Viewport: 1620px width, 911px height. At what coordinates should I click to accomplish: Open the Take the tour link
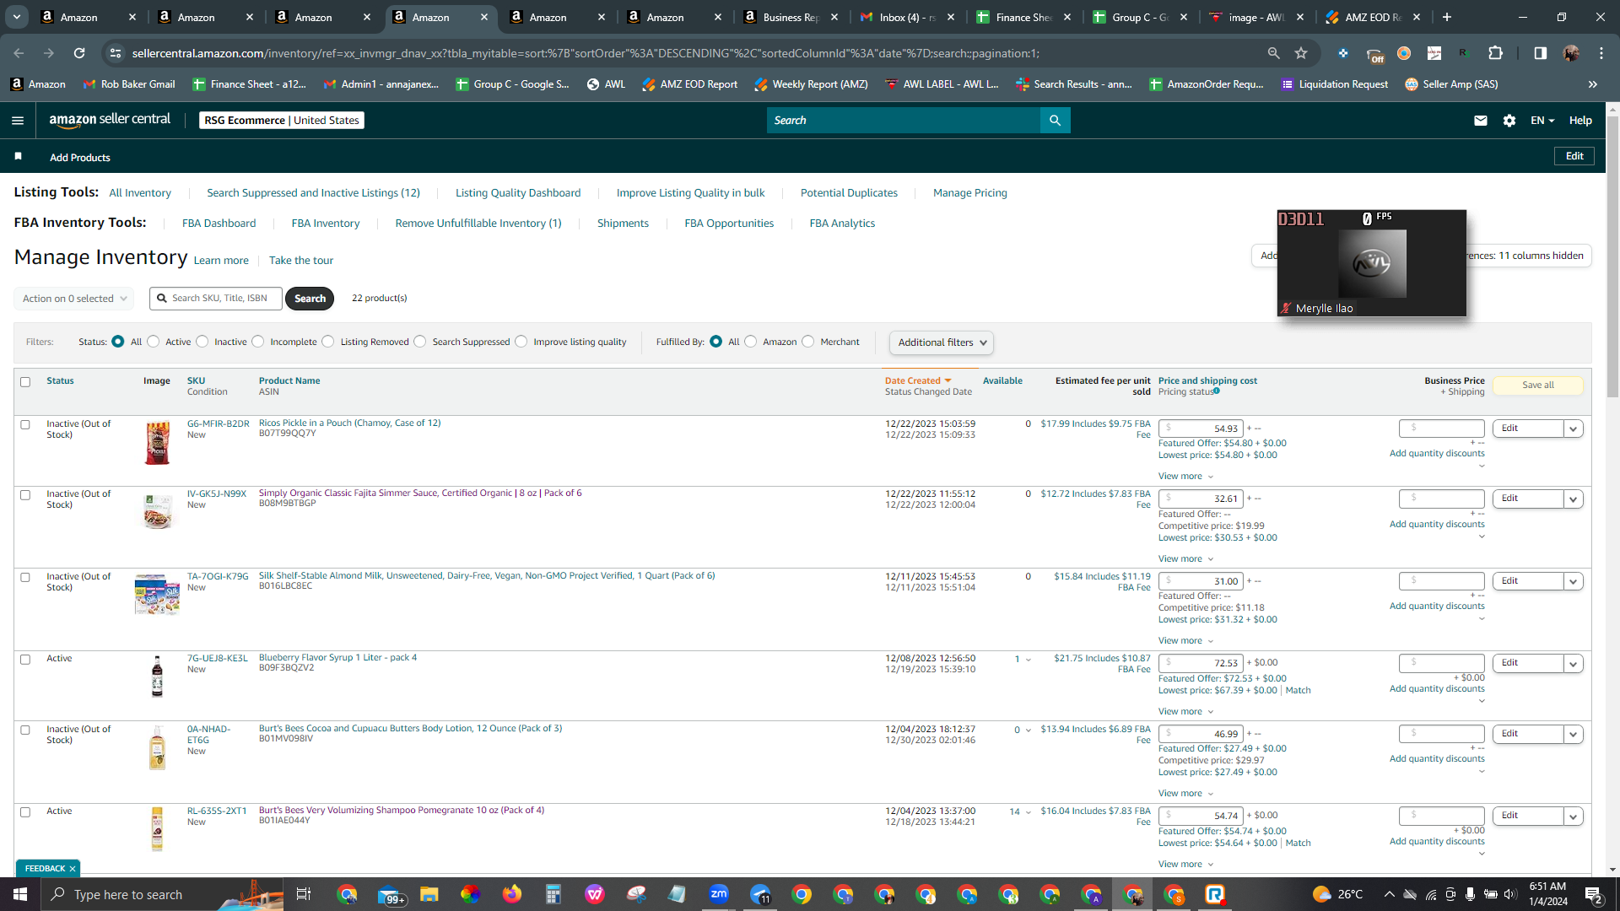(x=301, y=261)
